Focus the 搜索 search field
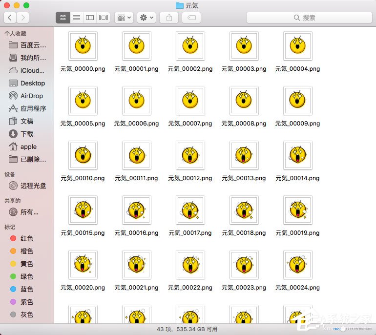376x335 pixels. click(309, 18)
